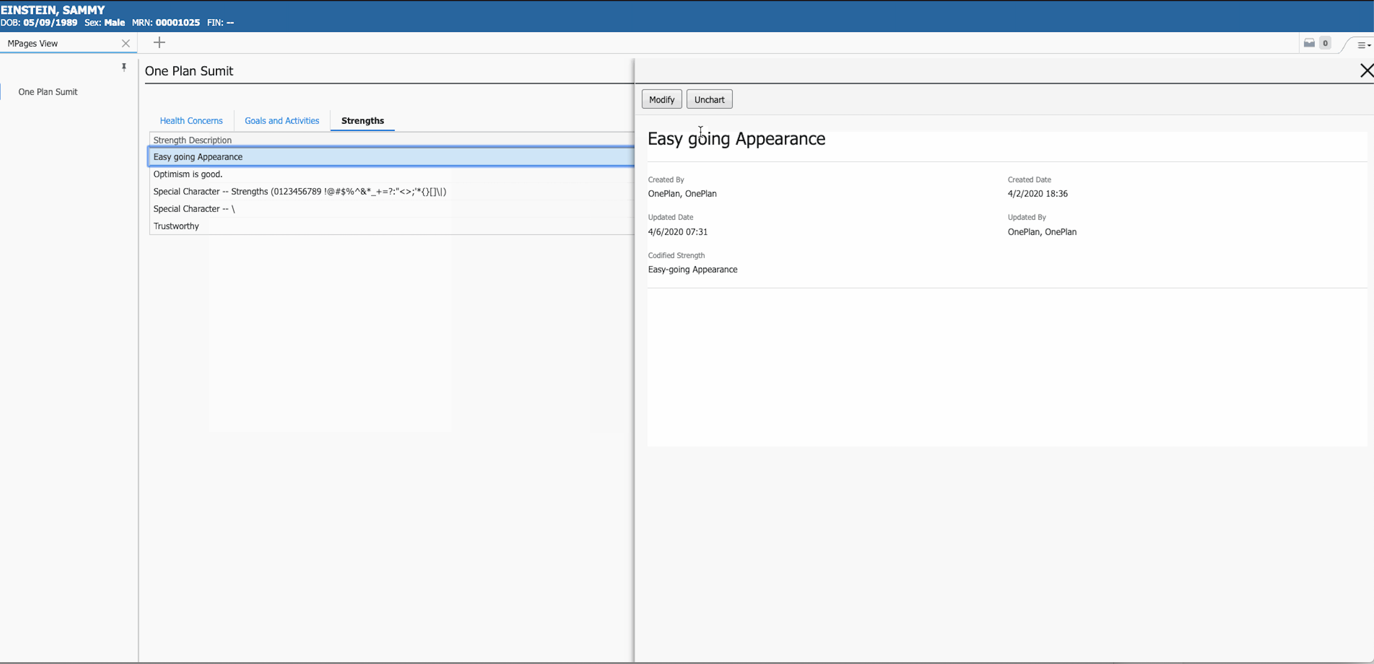Select the "Optimism is good." strength row
The width and height of the screenshot is (1374, 664).
pyautogui.click(x=188, y=174)
